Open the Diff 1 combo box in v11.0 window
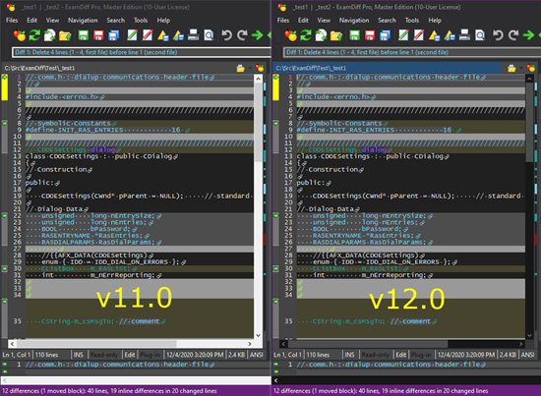The height and width of the screenshot is (396, 541). tap(142, 52)
